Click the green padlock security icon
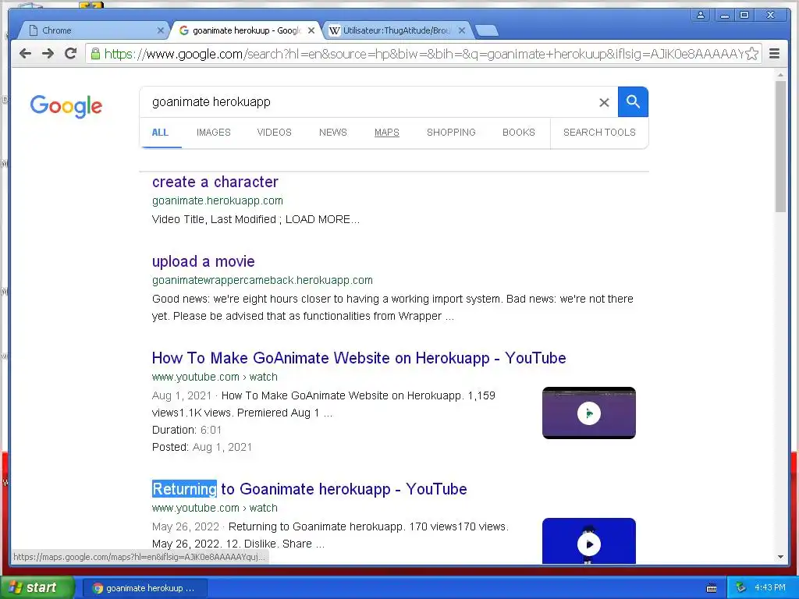Screen dimensions: 799x599 click(x=95, y=54)
